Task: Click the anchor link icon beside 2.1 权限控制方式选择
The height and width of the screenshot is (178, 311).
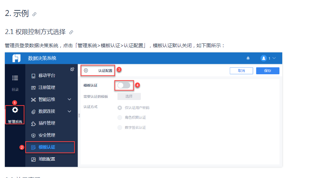Action: 71,32
